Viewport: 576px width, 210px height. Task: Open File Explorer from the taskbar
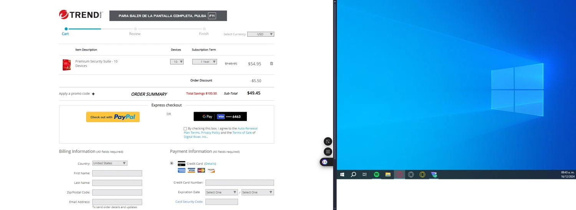coord(388,174)
